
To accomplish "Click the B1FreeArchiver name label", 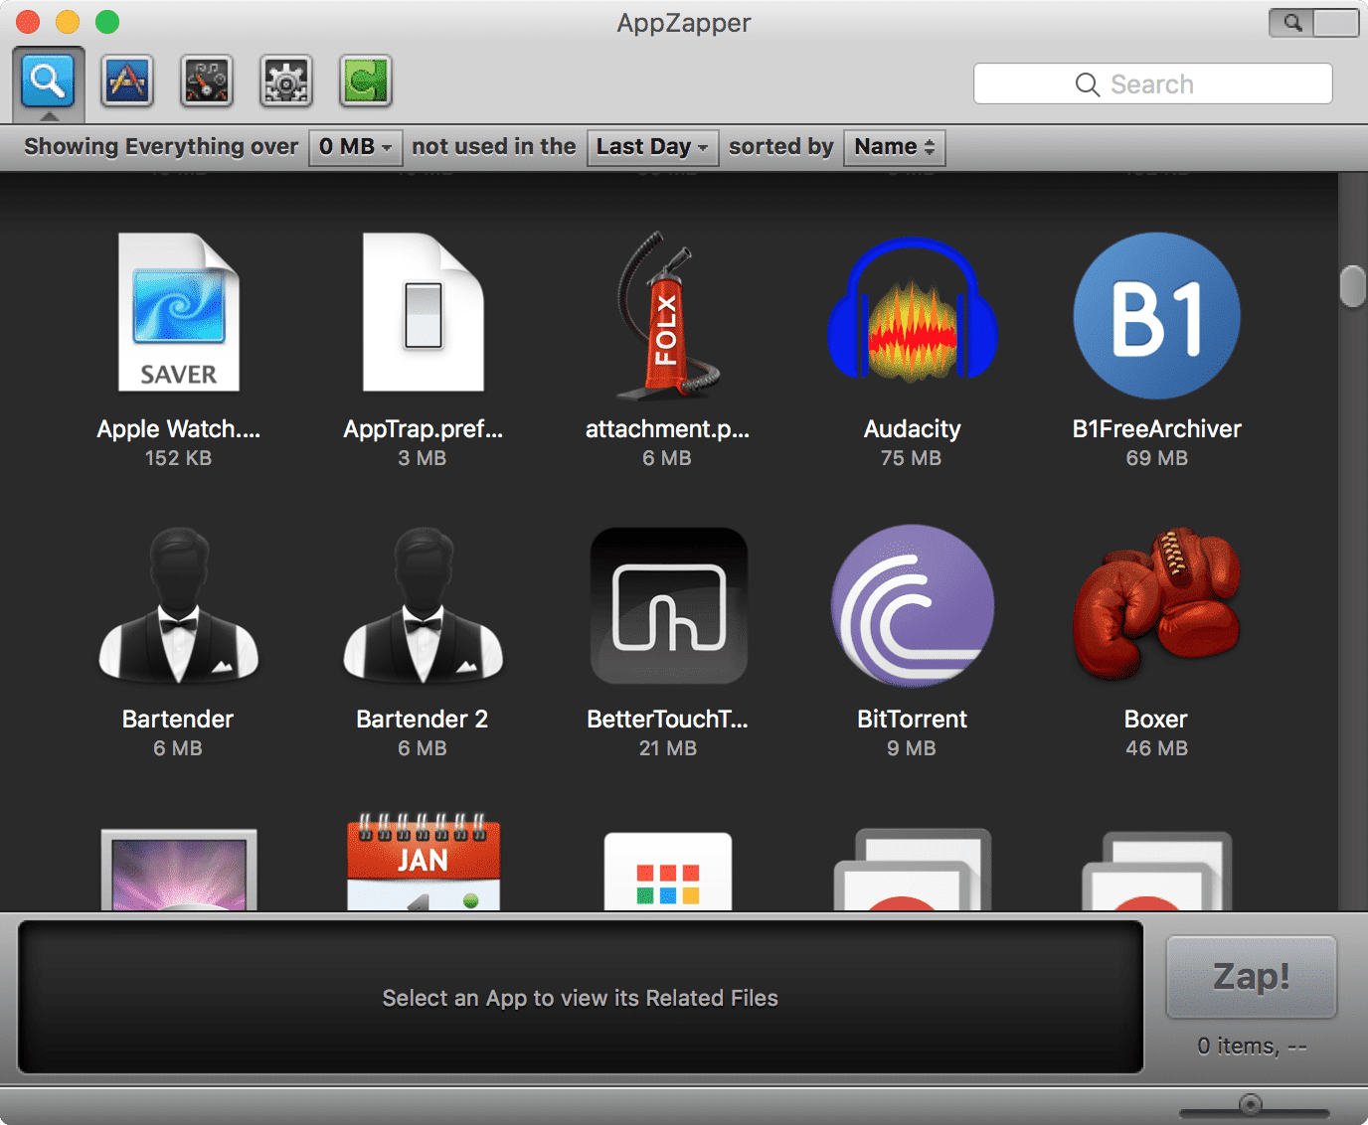I will click(1157, 428).
